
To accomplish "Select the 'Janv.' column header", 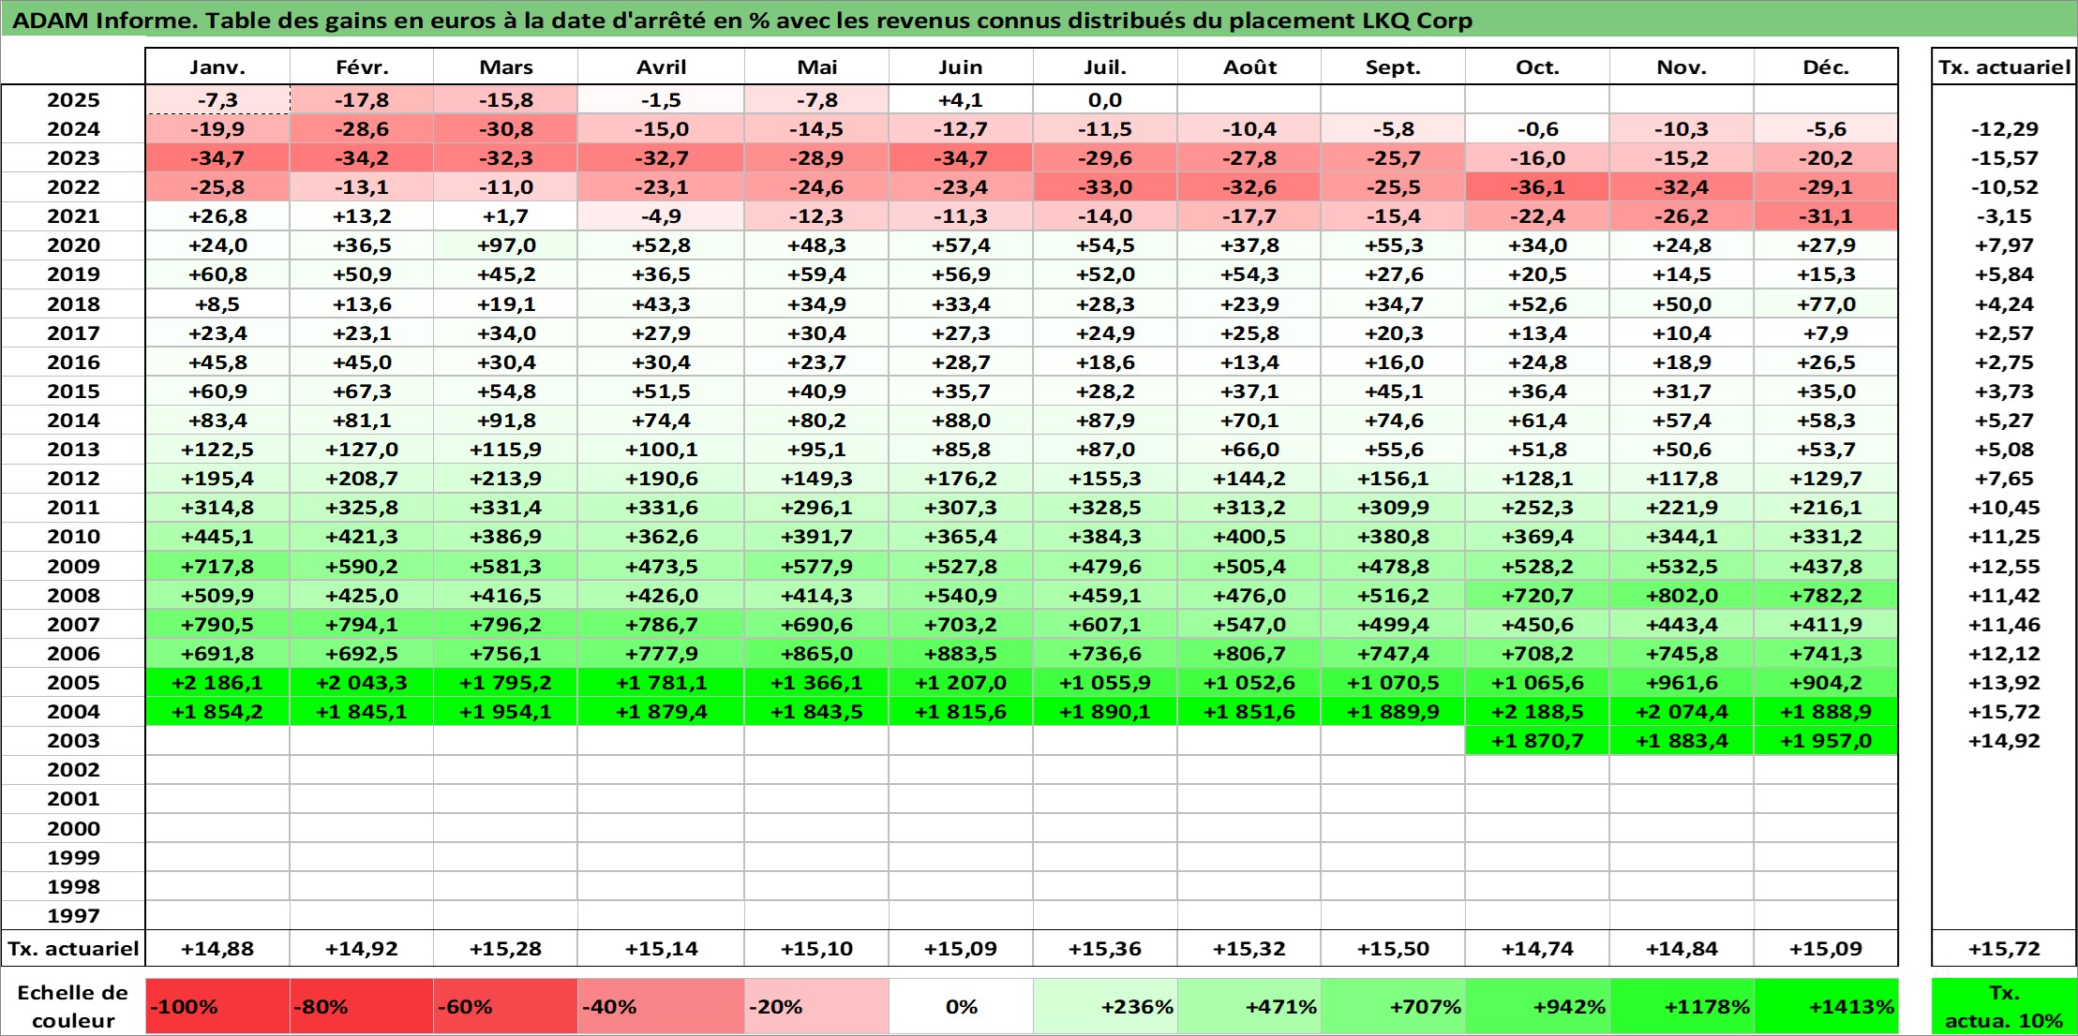I will pyautogui.click(x=217, y=67).
